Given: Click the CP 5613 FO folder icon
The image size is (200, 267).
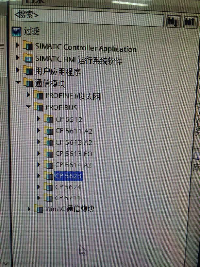Looking at the screenshot, I should [x=48, y=153].
